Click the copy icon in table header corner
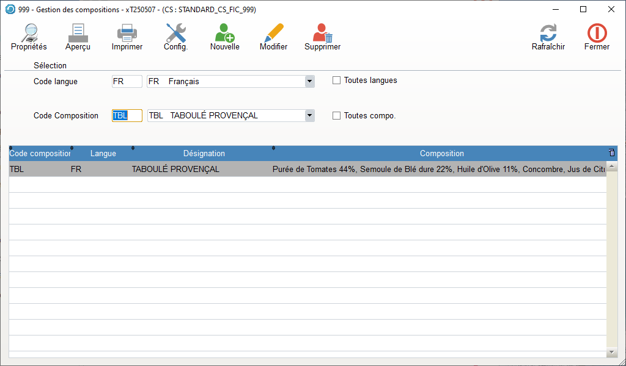 click(x=611, y=153)
